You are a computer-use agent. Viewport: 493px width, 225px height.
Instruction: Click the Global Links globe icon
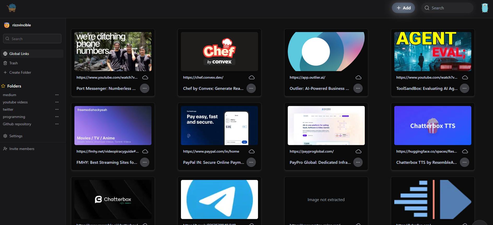click(5, 54)
